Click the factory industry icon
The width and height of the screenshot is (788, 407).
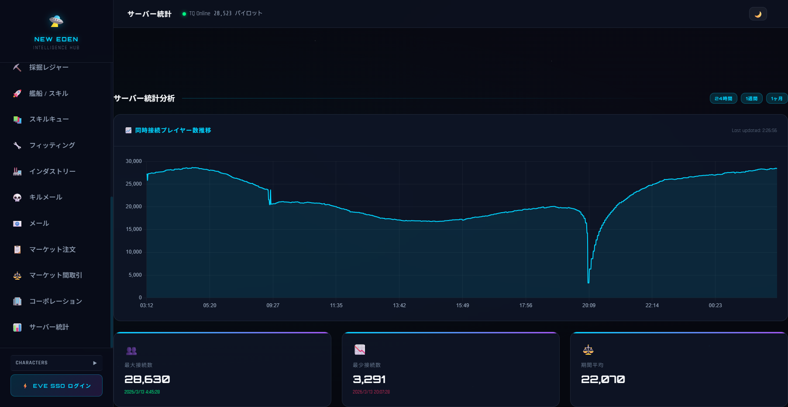click(x=17, y=172)
